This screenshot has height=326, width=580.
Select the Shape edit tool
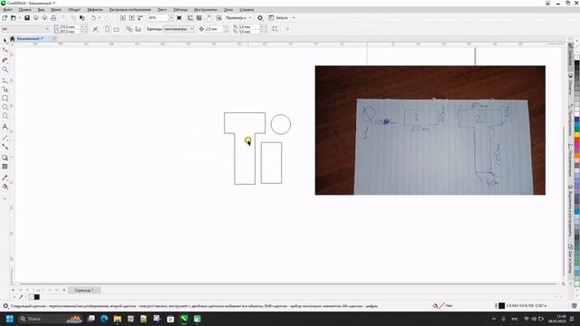pos(5,50)
